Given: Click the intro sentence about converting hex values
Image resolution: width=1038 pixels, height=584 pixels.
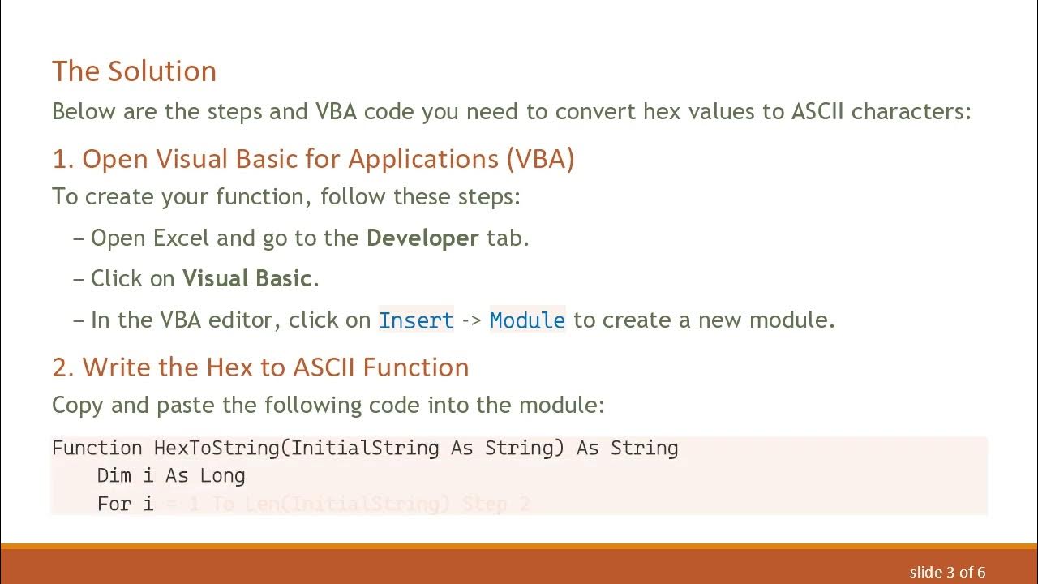Looking at the screenshot, I should tap(511, 111).
